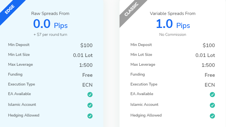Click 'Variable Spreads From' title
Screen dimensions: 226x127
[x=173, y=14]
